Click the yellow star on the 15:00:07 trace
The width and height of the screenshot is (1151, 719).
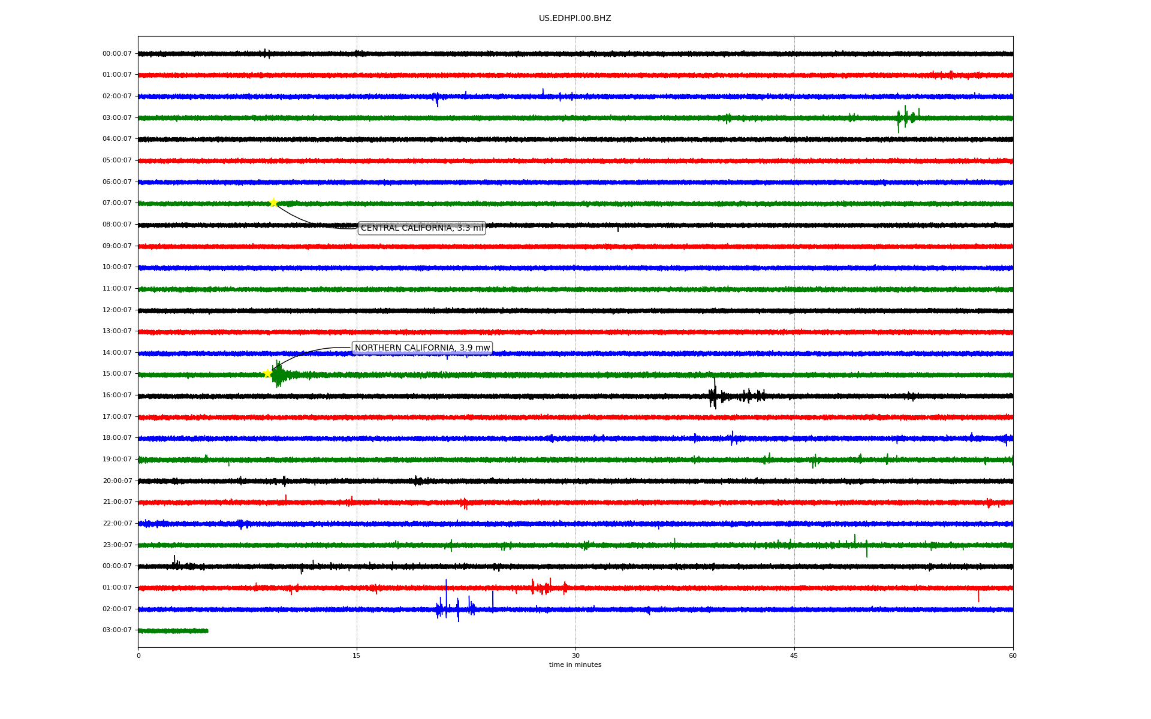pos(267,373)
